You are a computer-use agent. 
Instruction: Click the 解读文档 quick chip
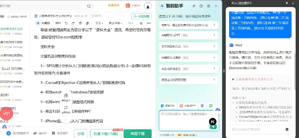[167, 106]
